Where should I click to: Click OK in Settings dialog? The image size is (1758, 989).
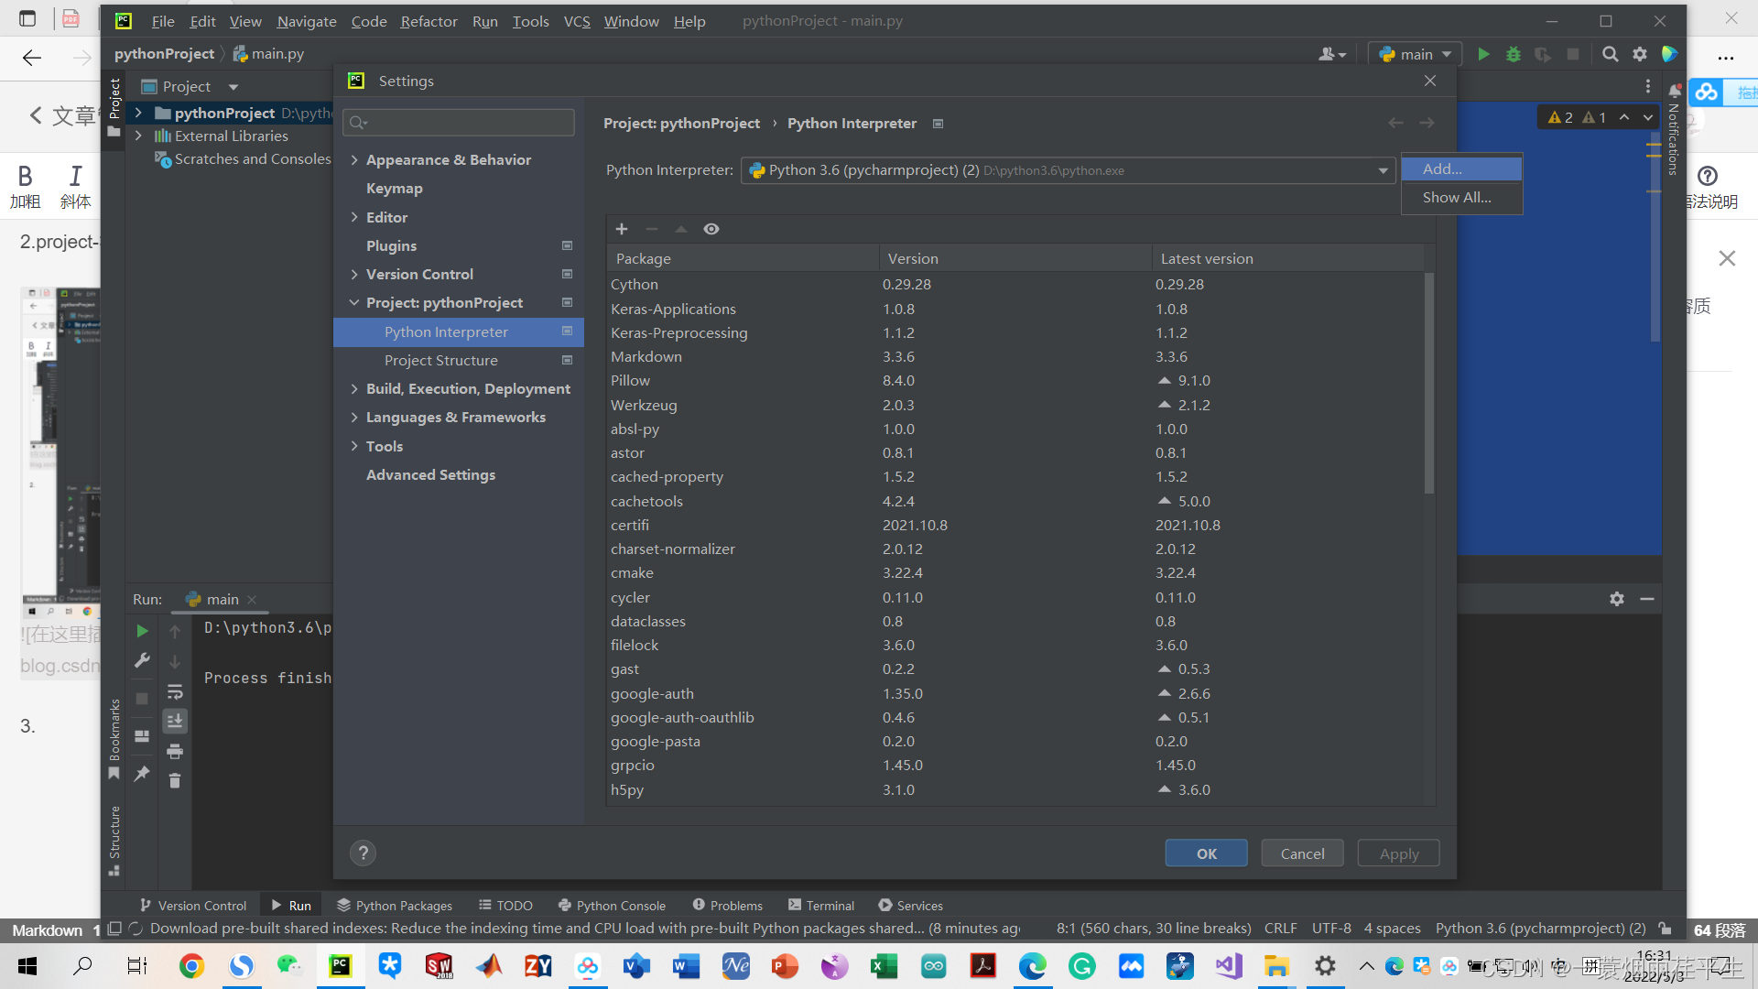point(1206,853)
